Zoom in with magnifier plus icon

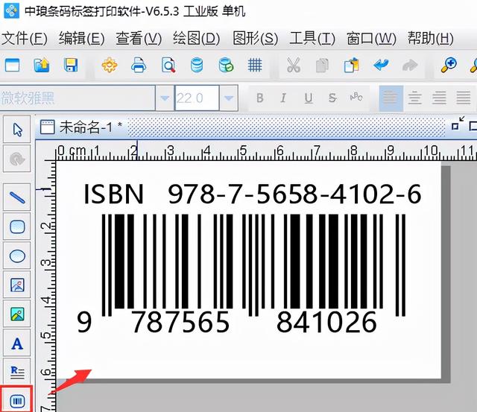pos(449,65)
